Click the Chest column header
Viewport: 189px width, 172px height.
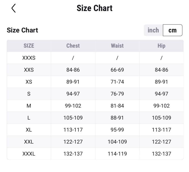coord(73,46)
